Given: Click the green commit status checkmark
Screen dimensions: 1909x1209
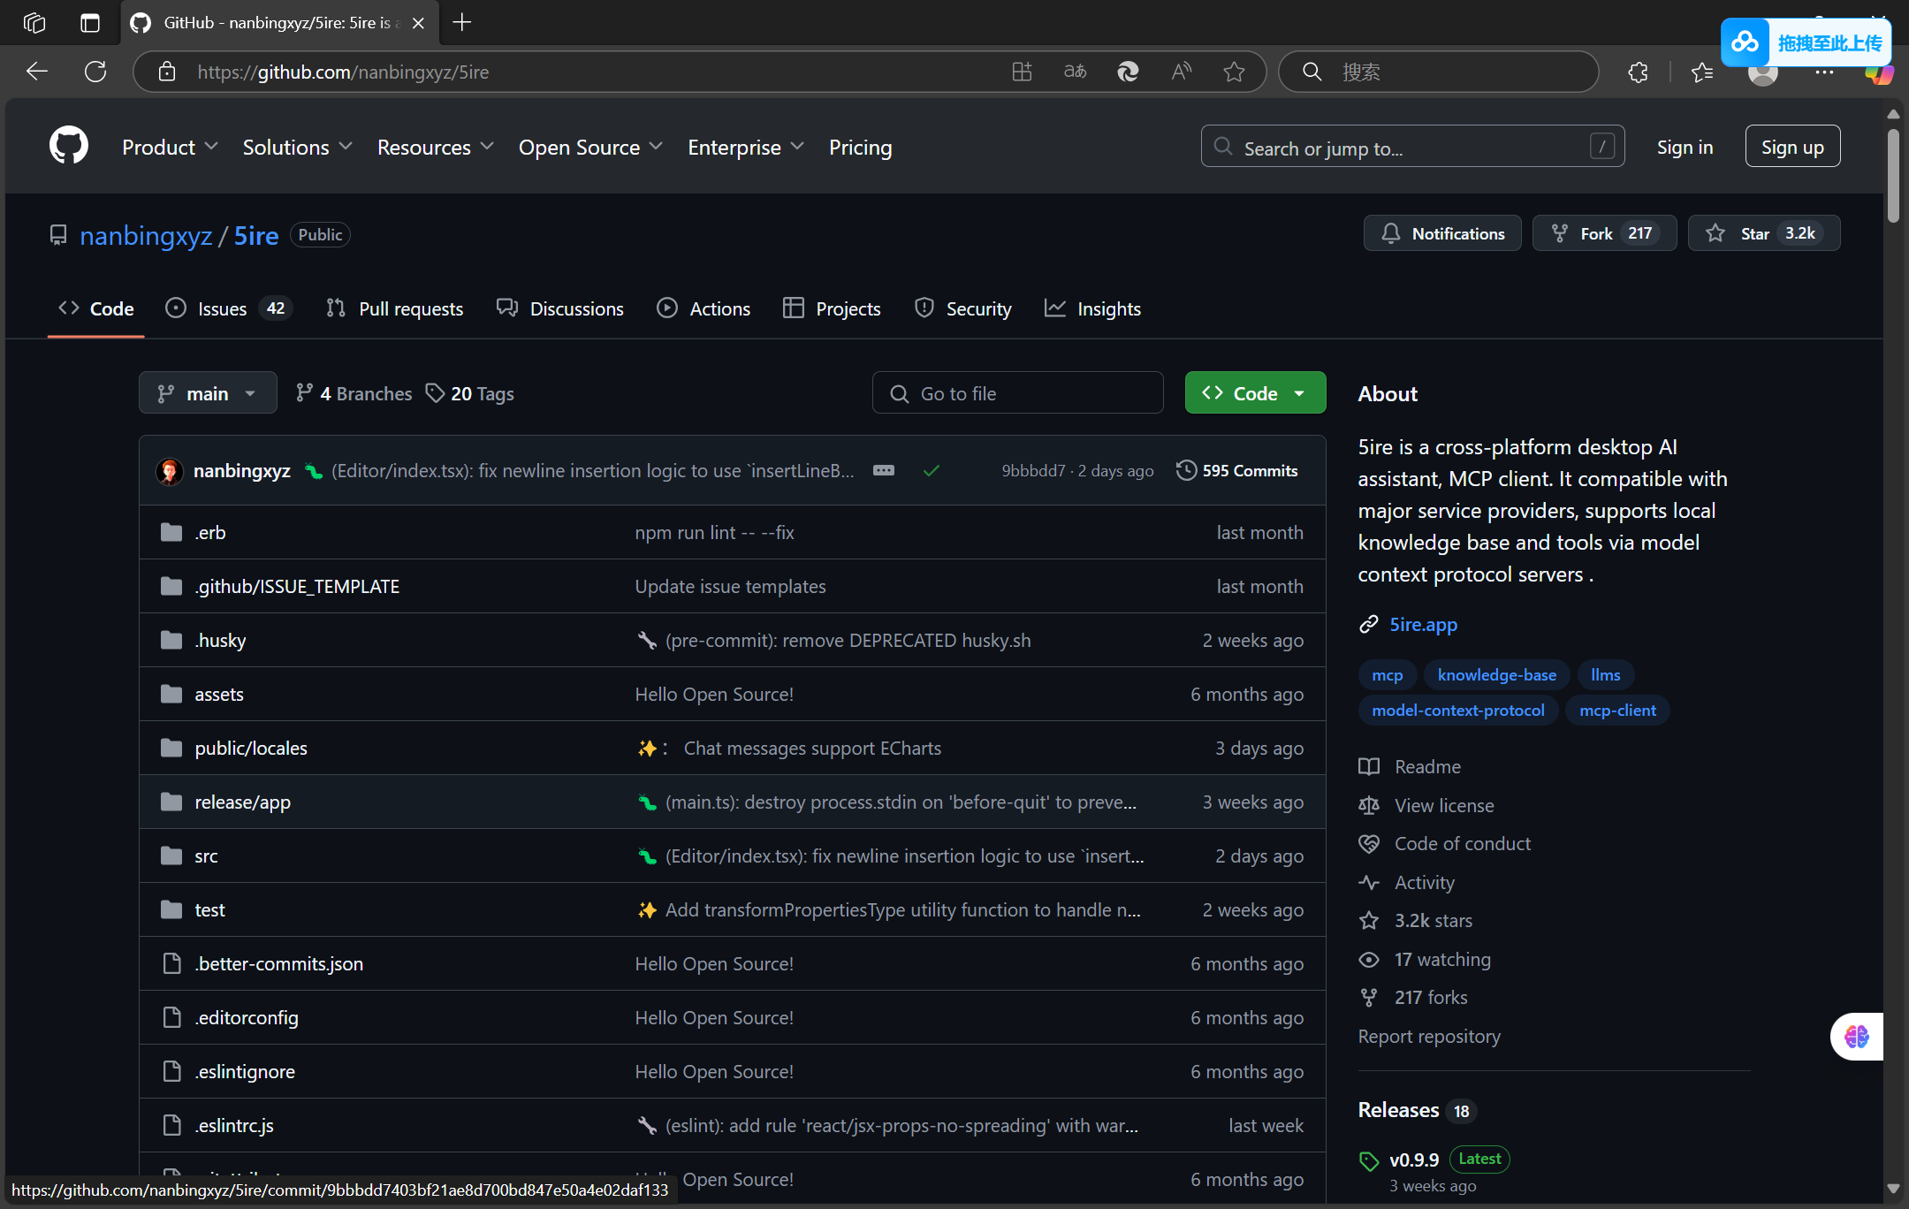Looking at the screenshot, I should point(931,471).
